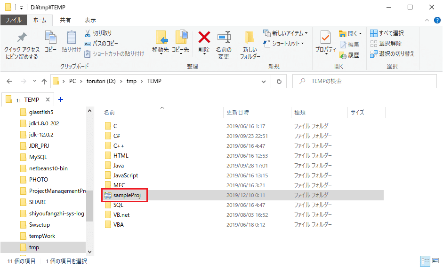Image resolution: width=443 pixels, height=267 pixels.
Task: Open the Shortcut (ショートカット) dropdown
Action: pyautogui.click(x=283, y=43)
